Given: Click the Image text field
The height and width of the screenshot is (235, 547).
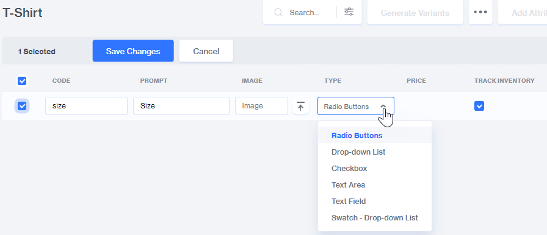Looking at the screenshot, I should click(261, 106).
